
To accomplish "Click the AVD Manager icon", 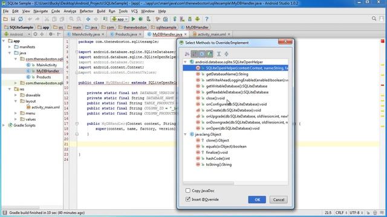I will 182,19.
